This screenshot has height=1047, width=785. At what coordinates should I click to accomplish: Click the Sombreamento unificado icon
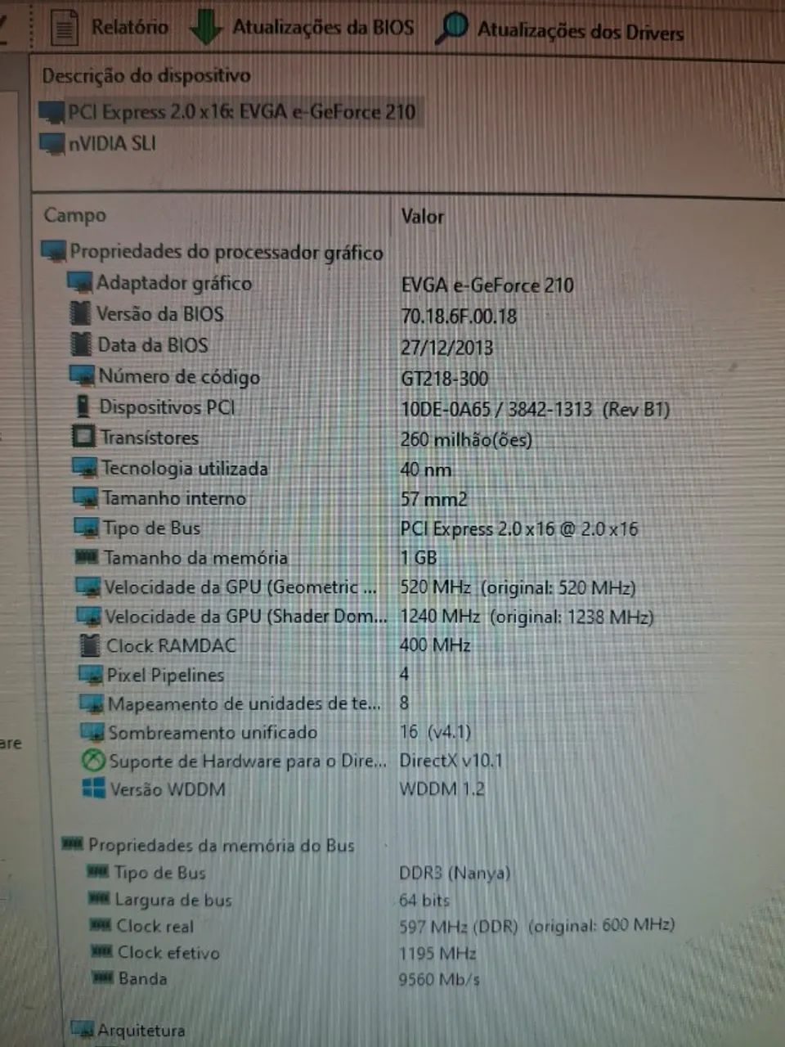92,732
